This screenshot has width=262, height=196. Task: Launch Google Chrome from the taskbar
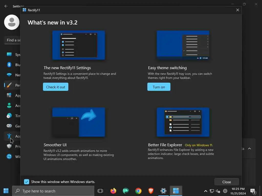pos(138,191)
